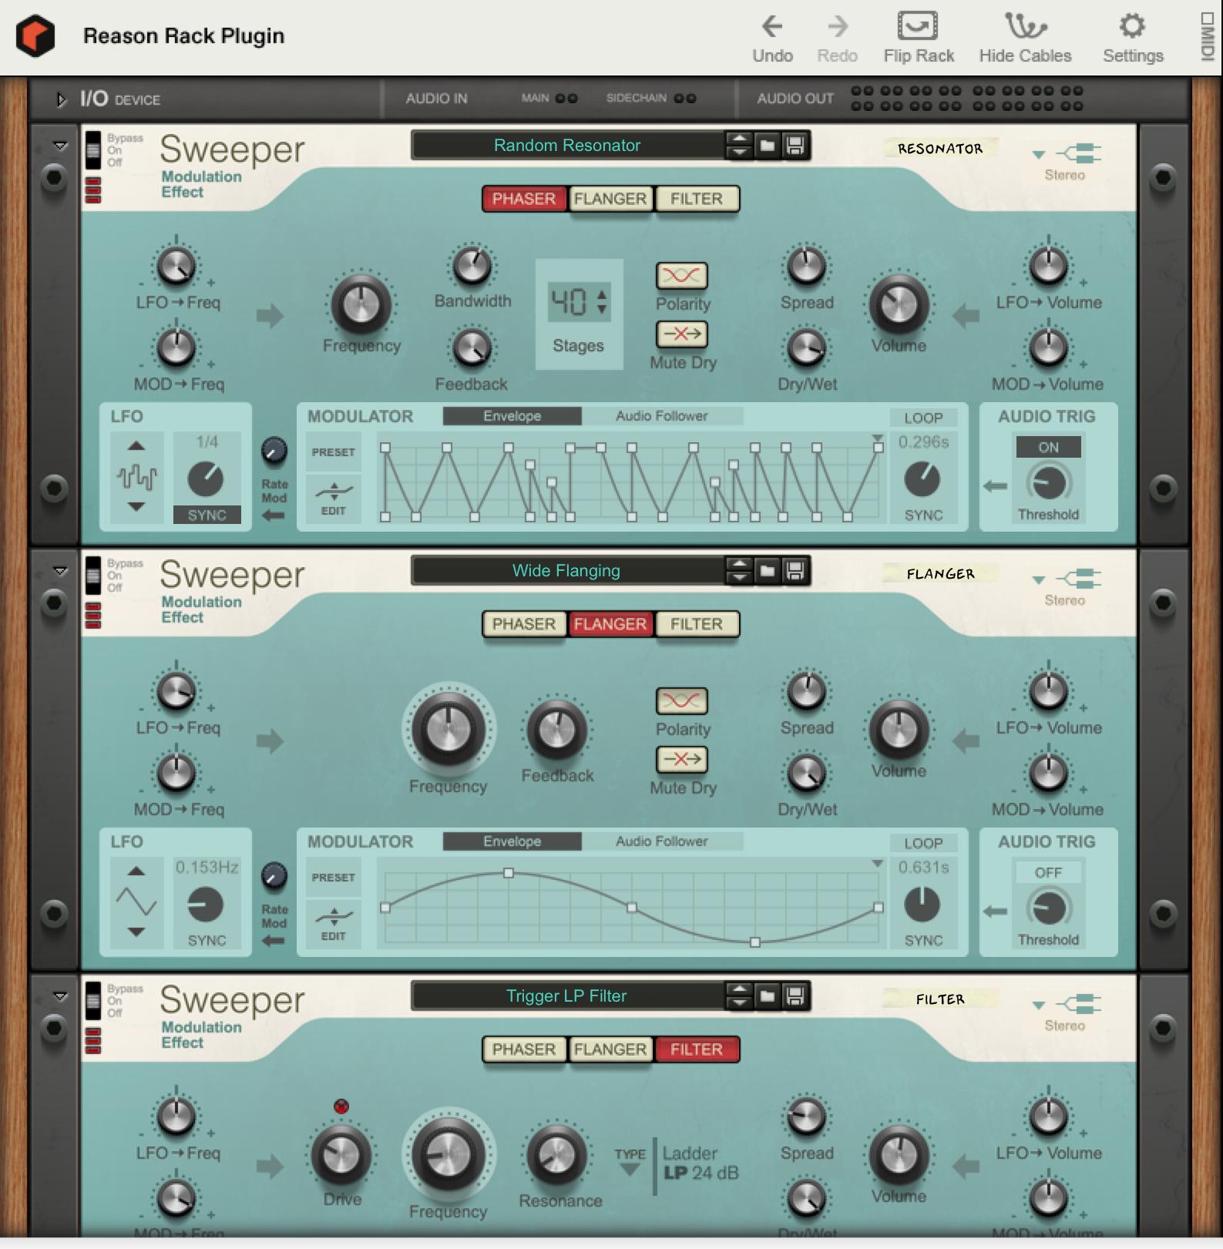This screenshot has width=1223, height=1249.
Task: Click the Undo arrow icon
Action: pyautogui.click(x=772, y=26)
